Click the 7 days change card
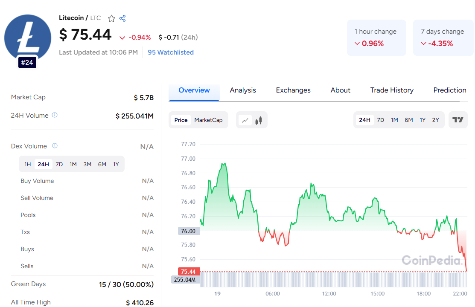This screenshot has width=475, height=307. pyautogui.click(x=443, y=38)
